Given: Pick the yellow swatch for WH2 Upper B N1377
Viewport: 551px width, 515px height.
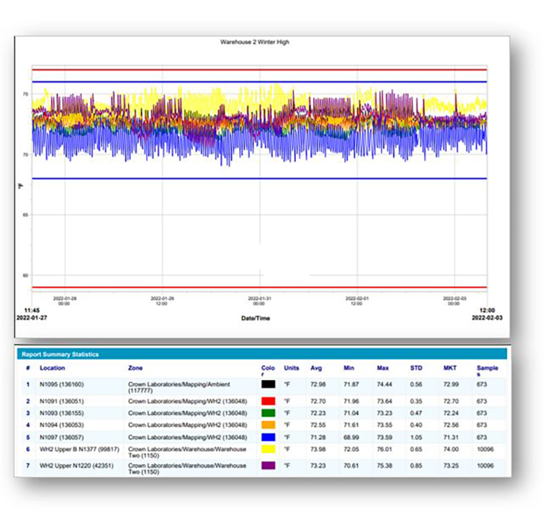Looking at the screenshot, I should 267,452.
